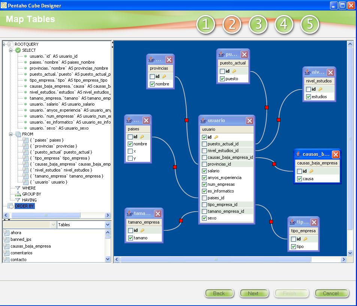Select the join marker on paises-usuario link

click(175, 167)
